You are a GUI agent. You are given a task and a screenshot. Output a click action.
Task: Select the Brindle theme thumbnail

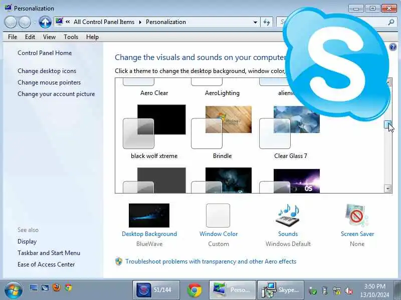pyautogui.click(x=222, y=127)
